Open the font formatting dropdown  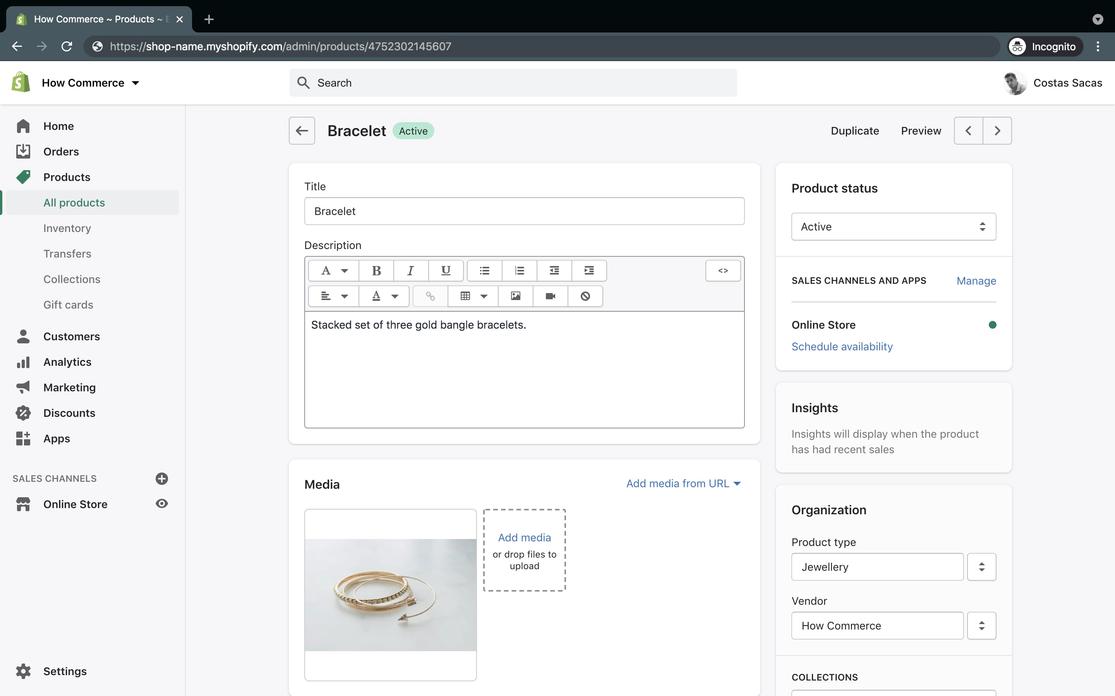tap(334, 270)
